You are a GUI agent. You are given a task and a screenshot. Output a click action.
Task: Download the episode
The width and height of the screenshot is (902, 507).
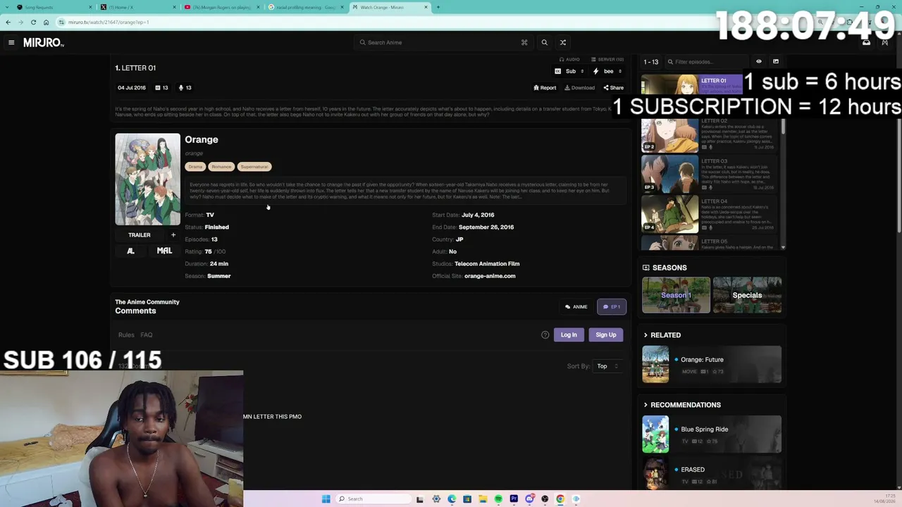click(x=580, y=88)
